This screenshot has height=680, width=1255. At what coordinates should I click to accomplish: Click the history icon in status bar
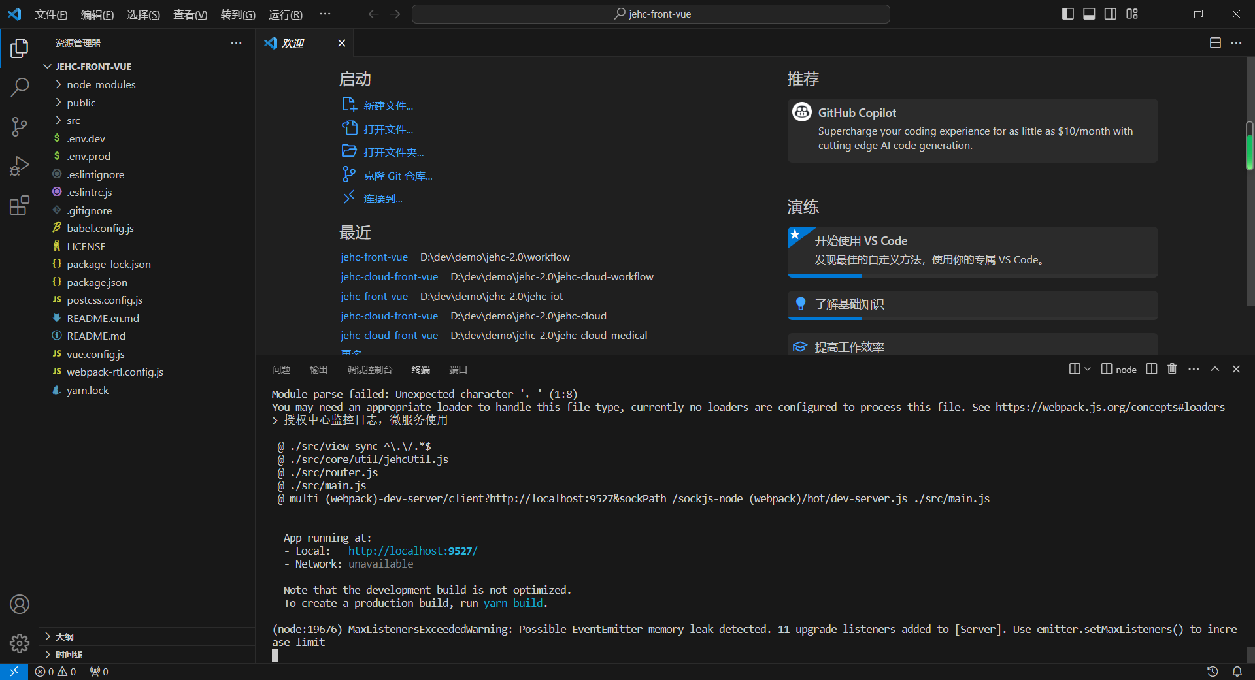point(1213,672)
